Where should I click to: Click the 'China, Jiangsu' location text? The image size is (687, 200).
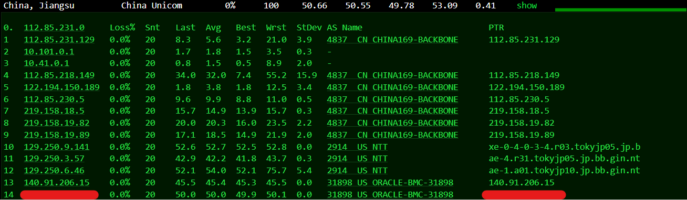tap(39, 6)
